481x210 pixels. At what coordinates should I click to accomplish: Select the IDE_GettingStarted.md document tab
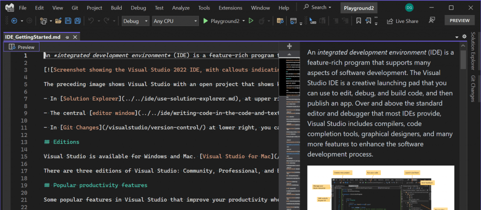[x=33, y=37]
